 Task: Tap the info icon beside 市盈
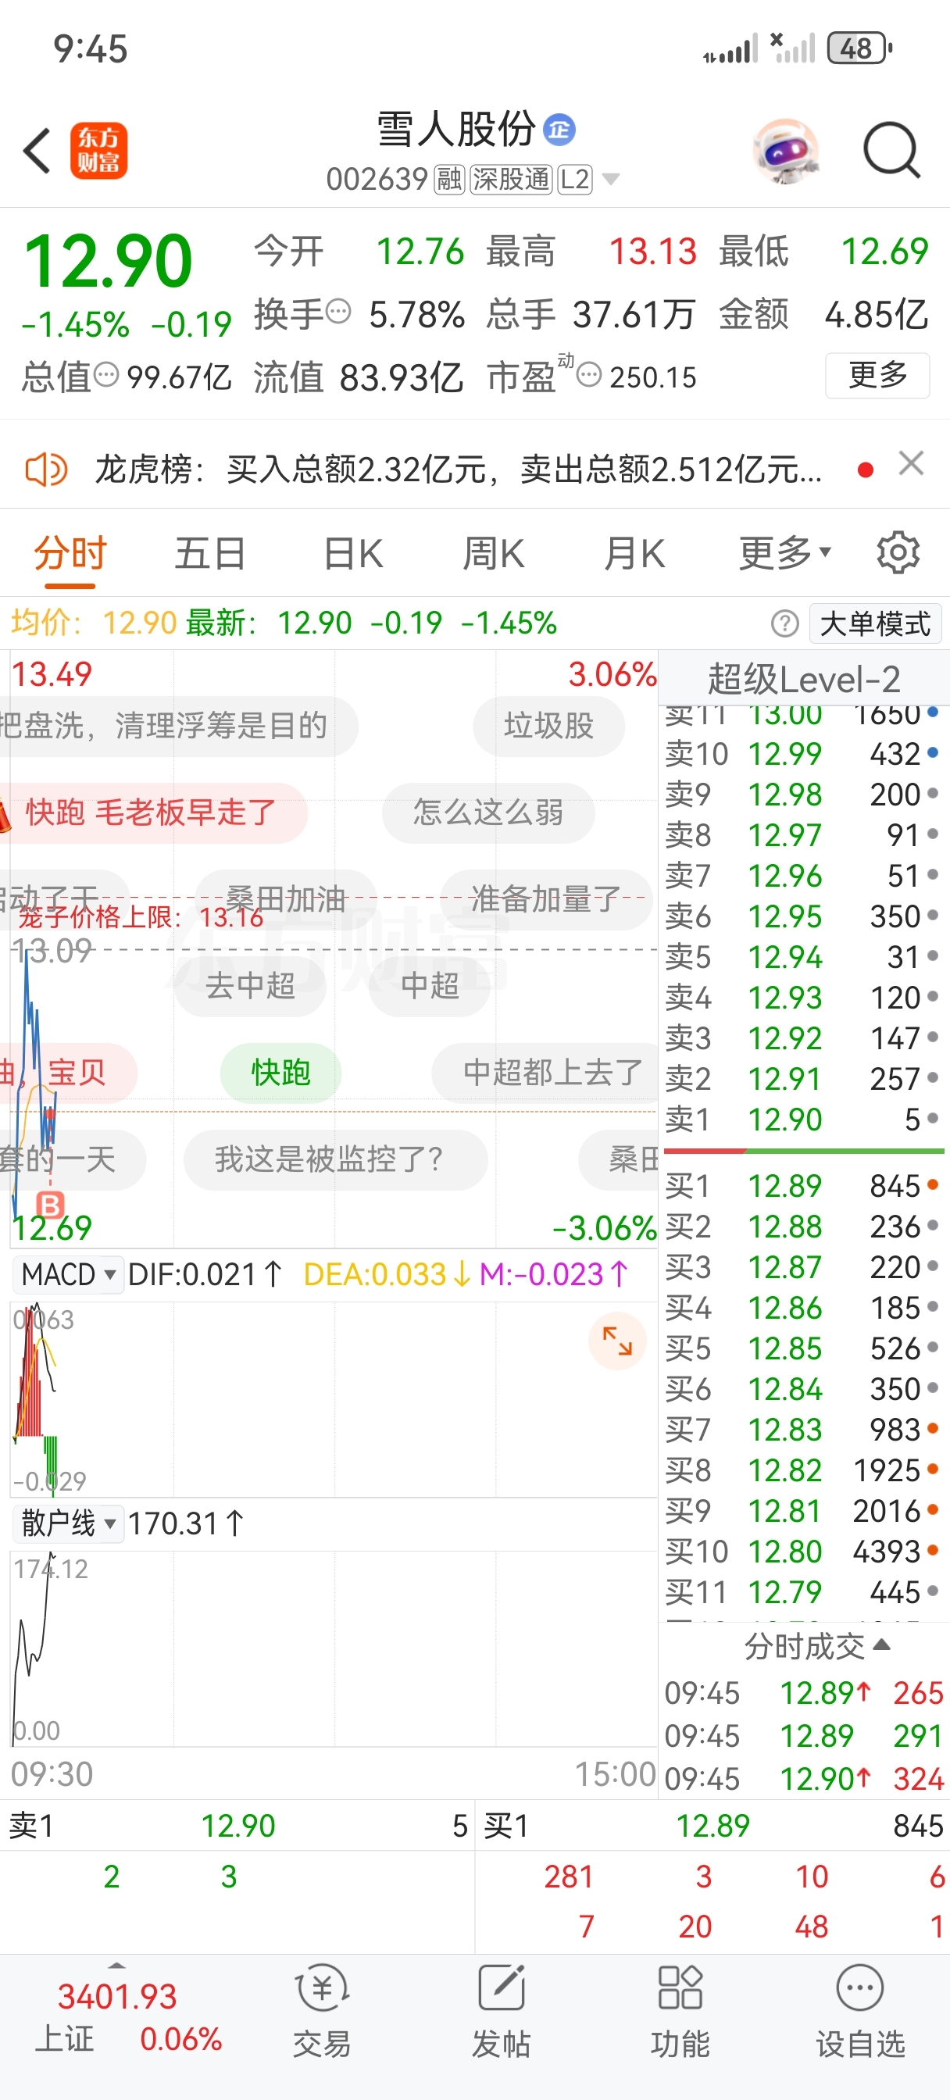pyautogui.click(x=589, y=375)
